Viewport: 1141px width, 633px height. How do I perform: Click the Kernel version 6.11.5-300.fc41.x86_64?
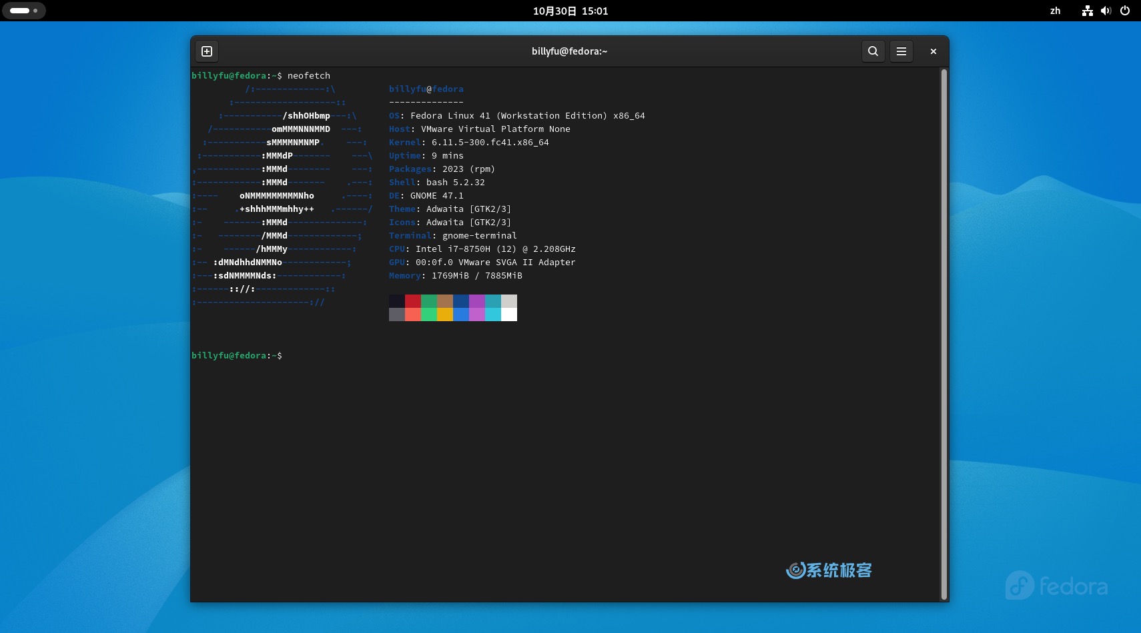[x=490, y=143]
